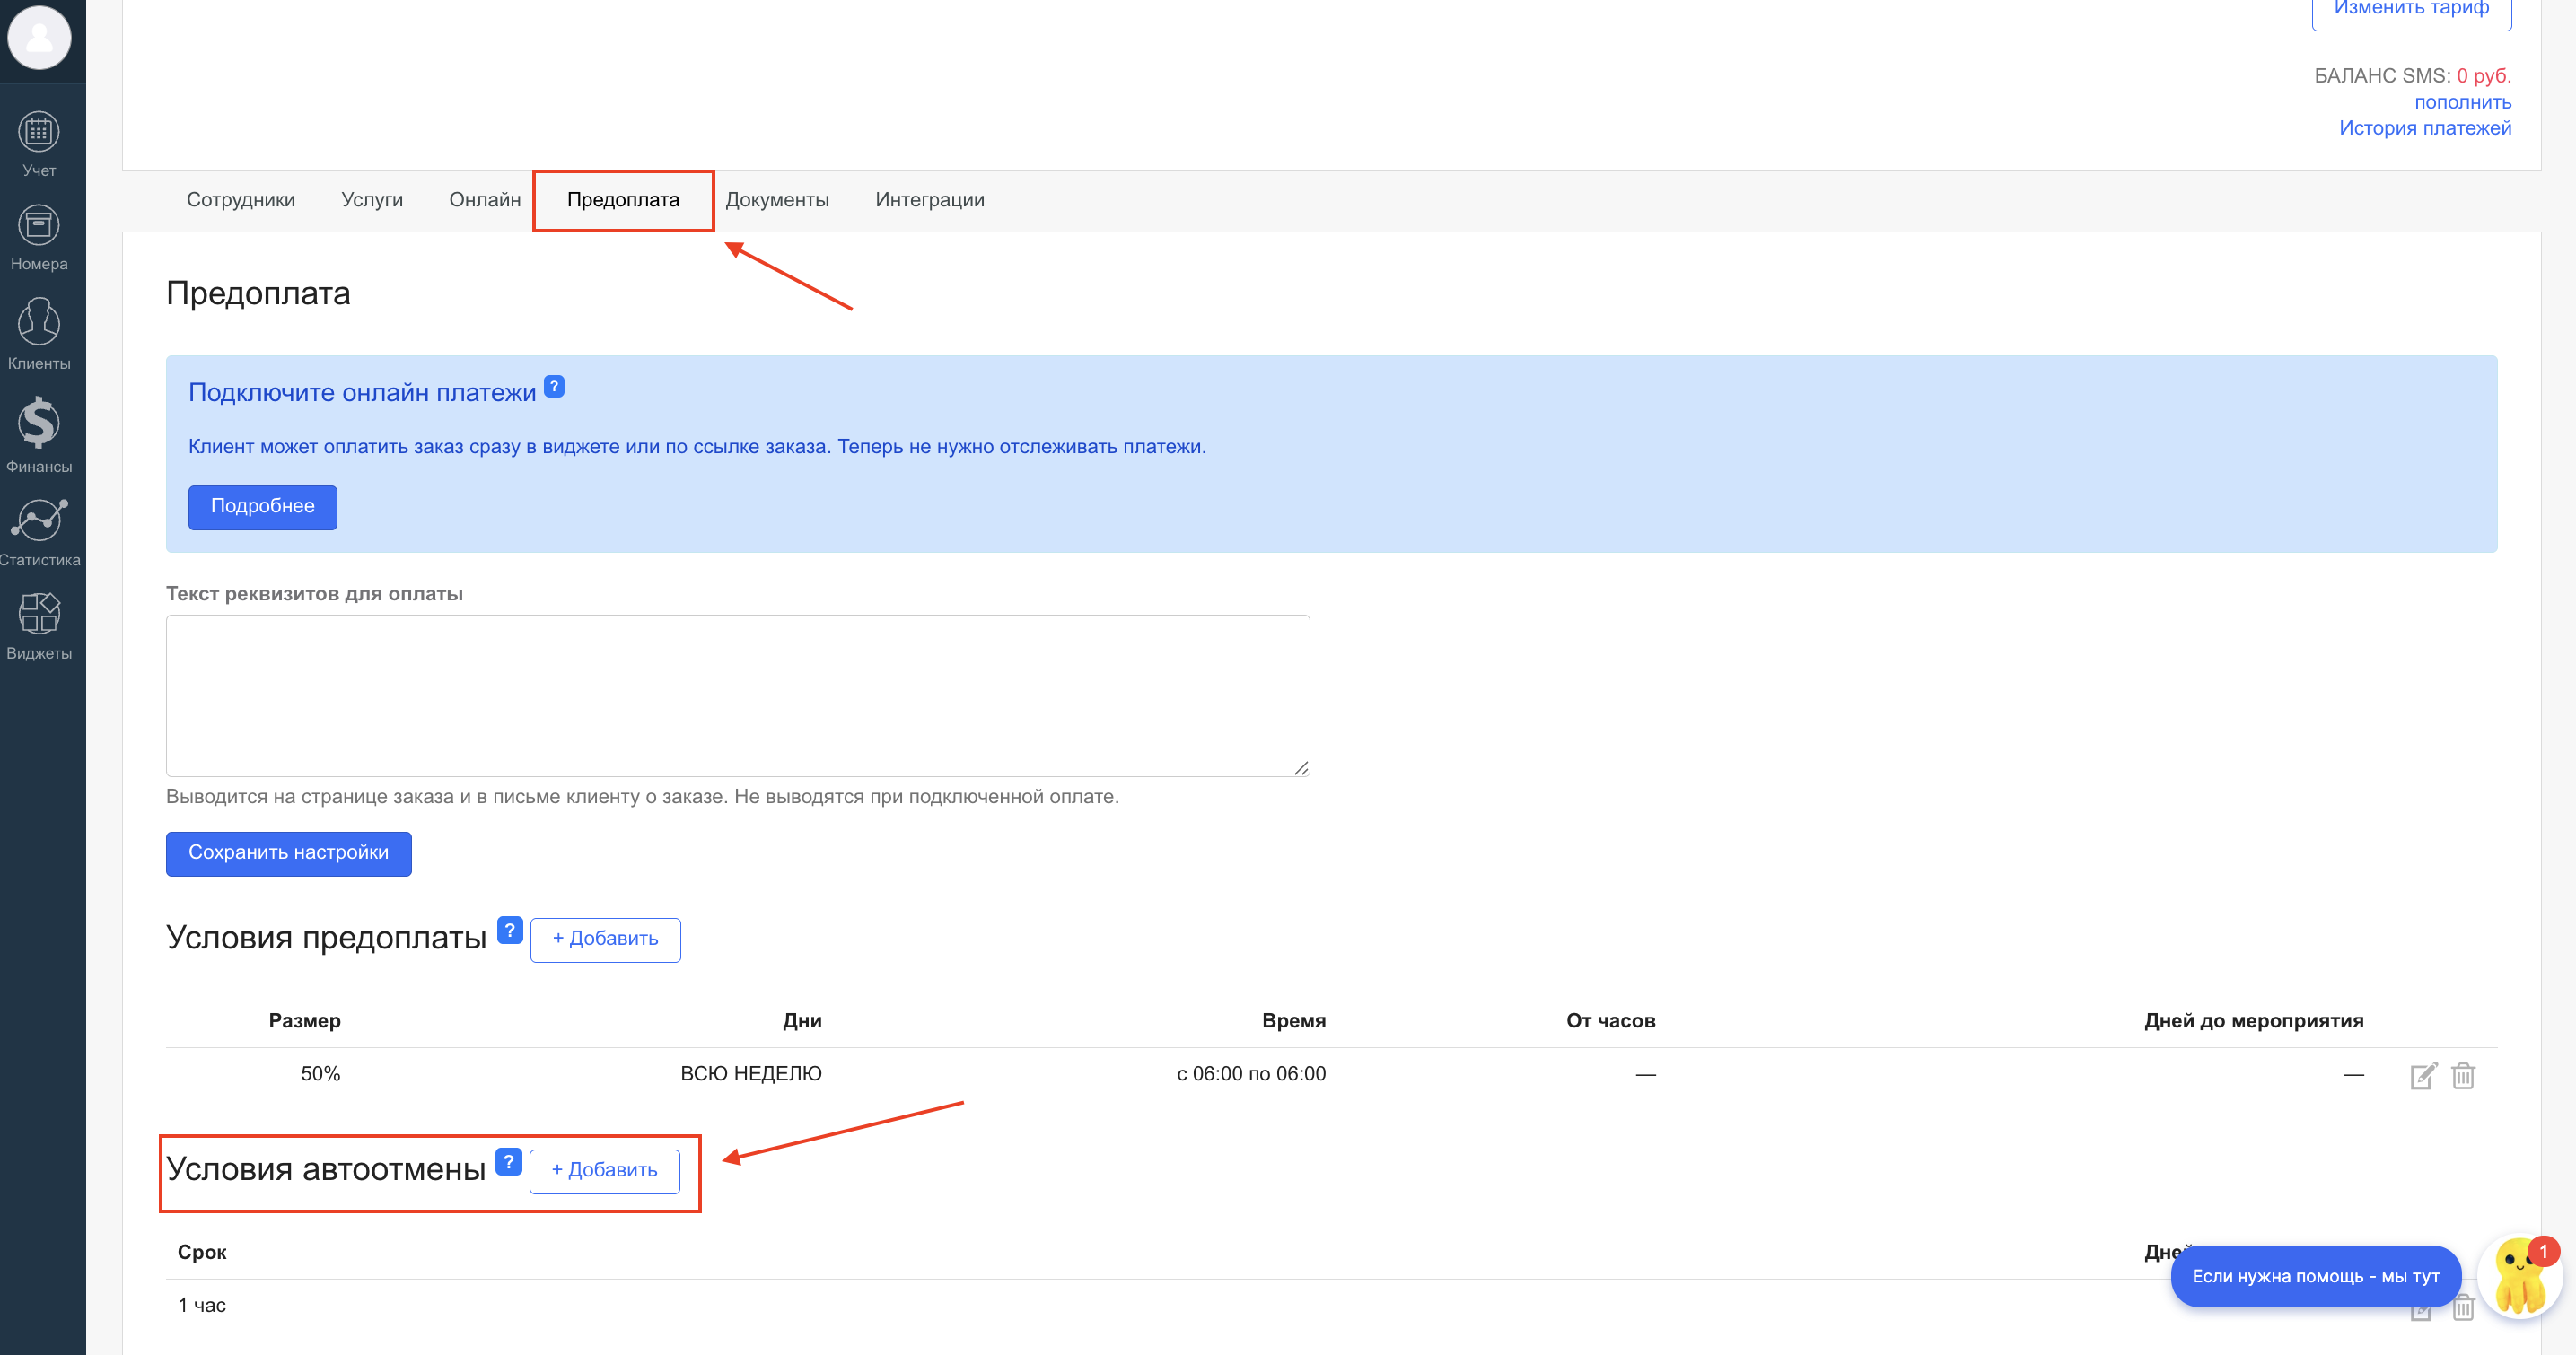Open the История платежей link
2576x1355 pixels.
tap(2424, 128)
